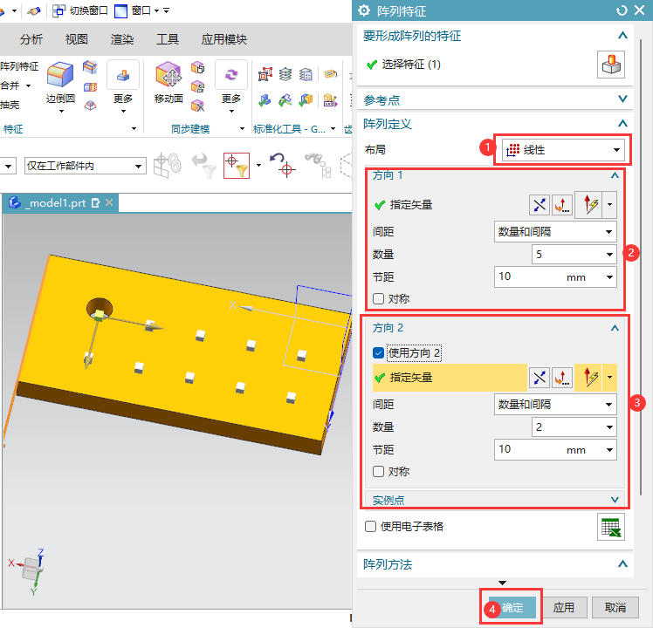Open the 视图 ribbon tab

pos(77,39)
